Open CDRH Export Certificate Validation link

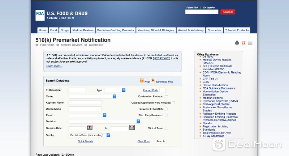[x=217, y=68]
